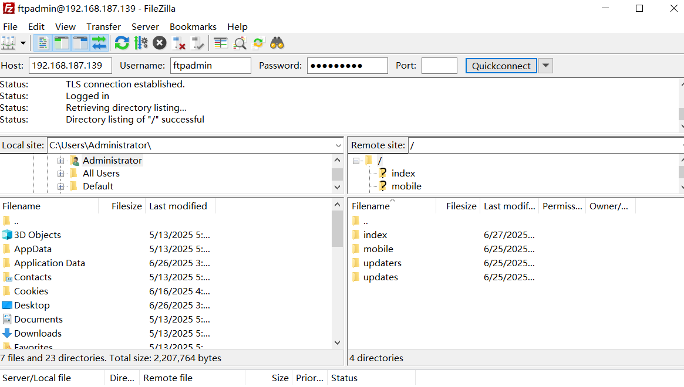Toggle the local directory tree view
This screenshot has height=387, width=684.
coord(62,43)
